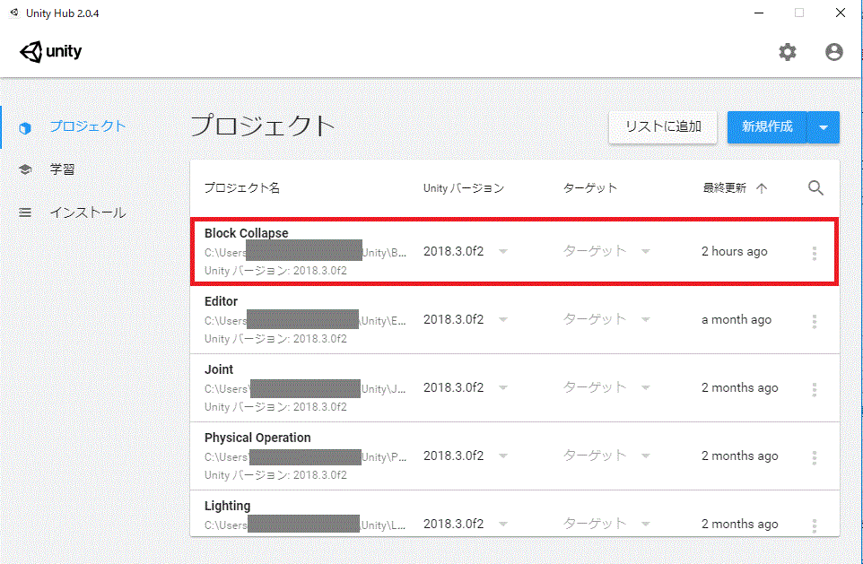Open the three-dot menu for Joint

[814, 389]
